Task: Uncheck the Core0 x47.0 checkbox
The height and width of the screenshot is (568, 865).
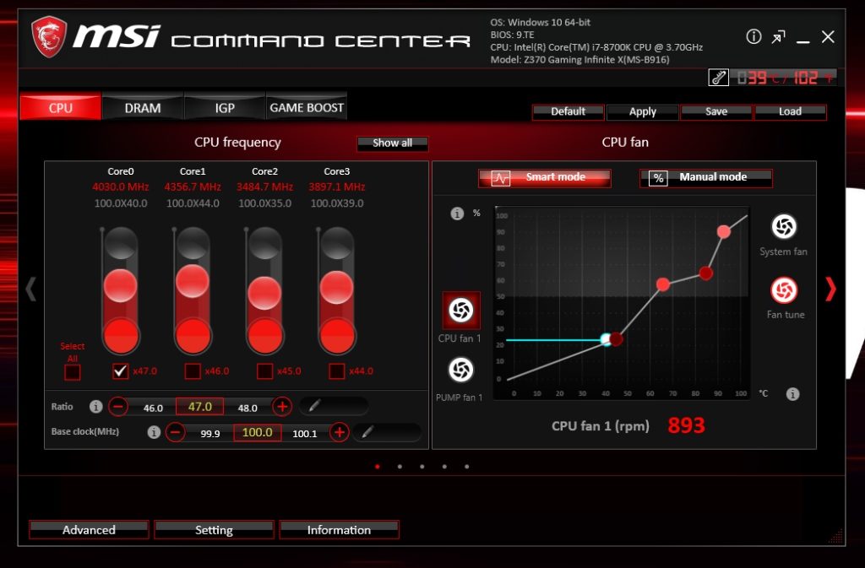Action: [x=121, y=371]
